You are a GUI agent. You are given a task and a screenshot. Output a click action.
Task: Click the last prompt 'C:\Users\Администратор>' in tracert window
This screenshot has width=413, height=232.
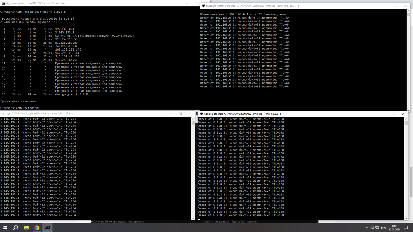20,108
